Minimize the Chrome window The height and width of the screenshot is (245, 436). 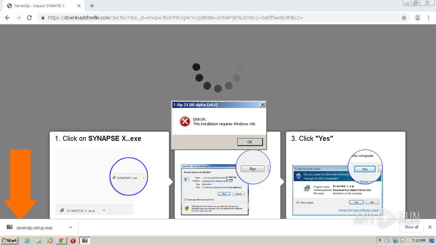coord(407,3)
